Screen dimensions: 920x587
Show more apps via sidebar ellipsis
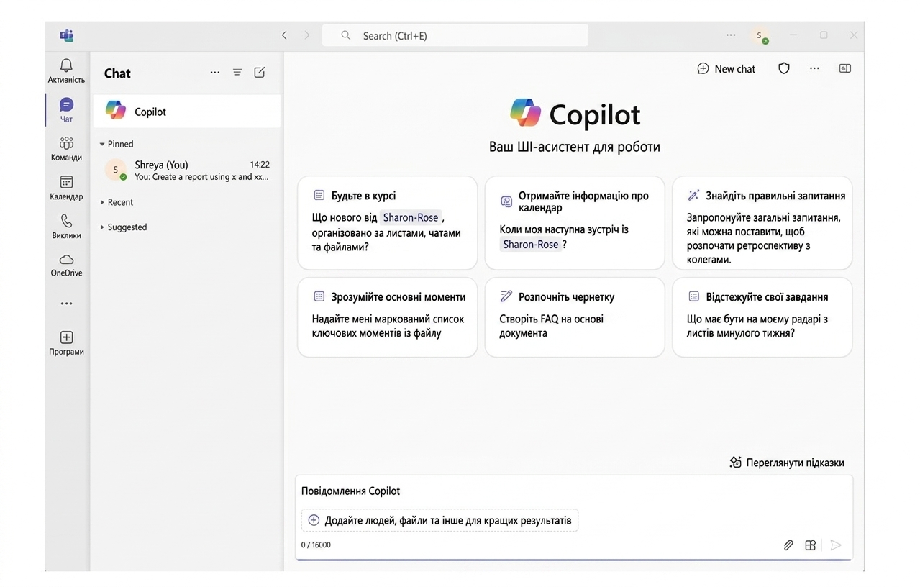tap(66, 304)
